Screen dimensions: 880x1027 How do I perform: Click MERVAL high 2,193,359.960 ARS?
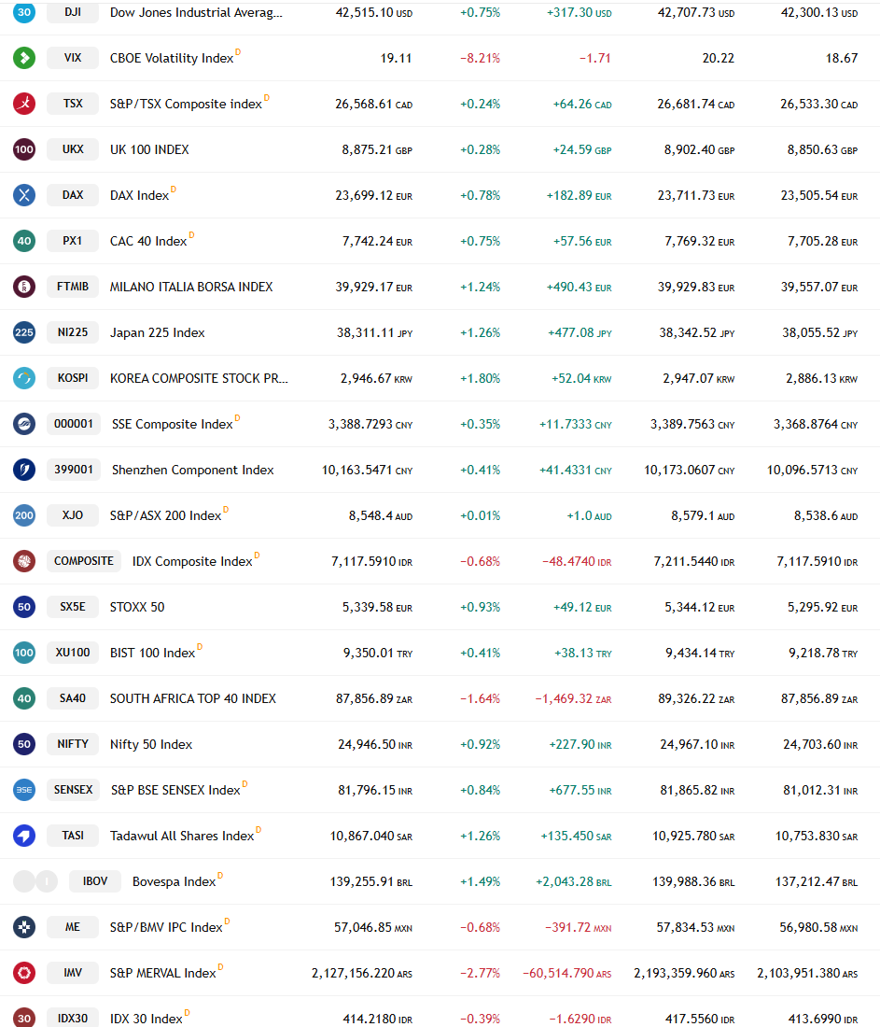(x=684, y=973)
